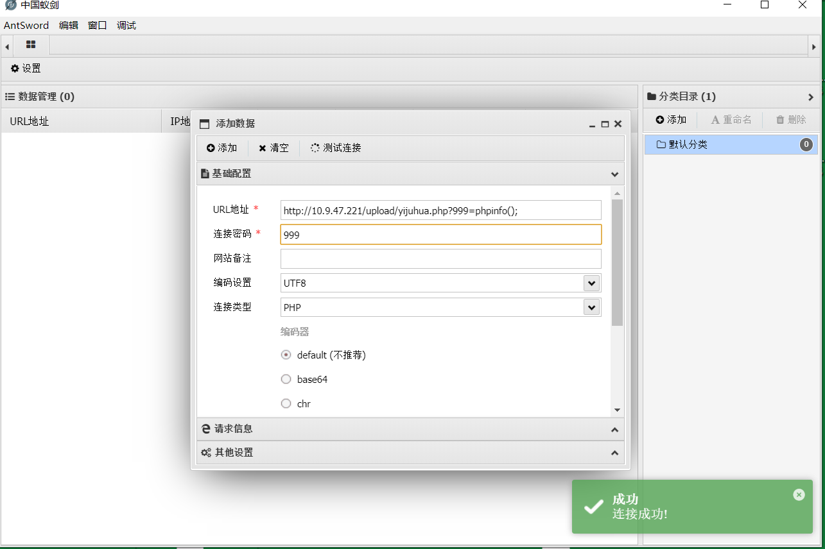Open the home grid tab icon

[x=31, y=45]
